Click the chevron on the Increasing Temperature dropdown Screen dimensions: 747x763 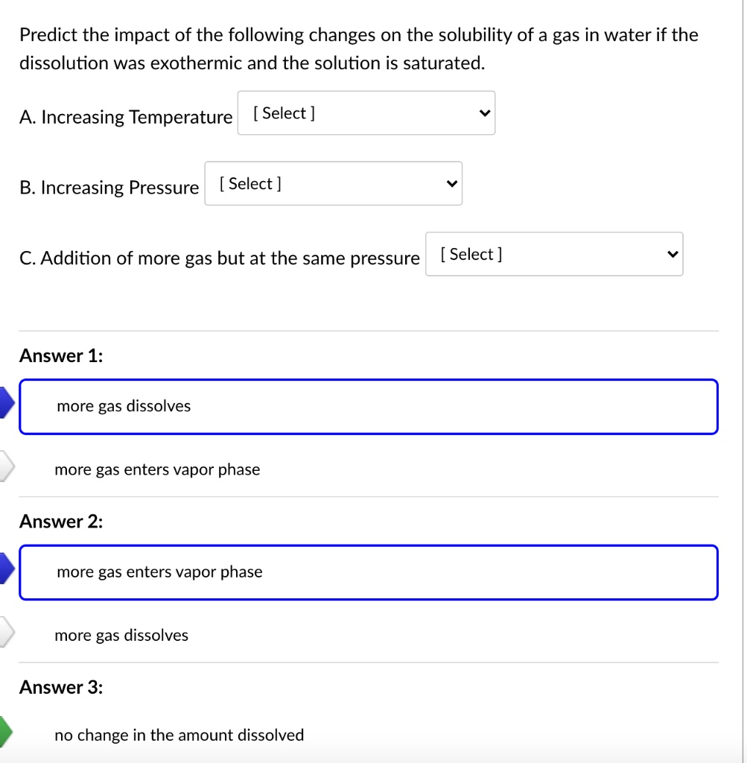pyautogui.click(x=485, y=113)
